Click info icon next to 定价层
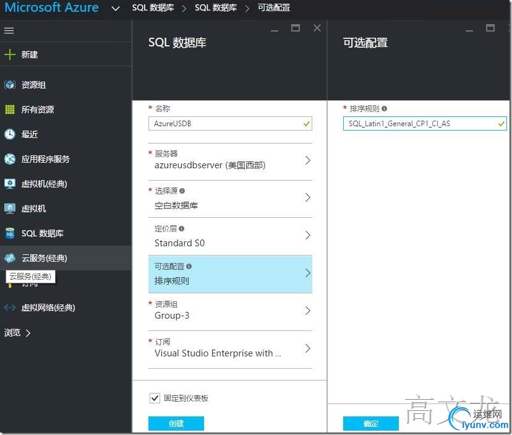Image resolution: width=512 pixels, height=435 pixels. [182, 229]
